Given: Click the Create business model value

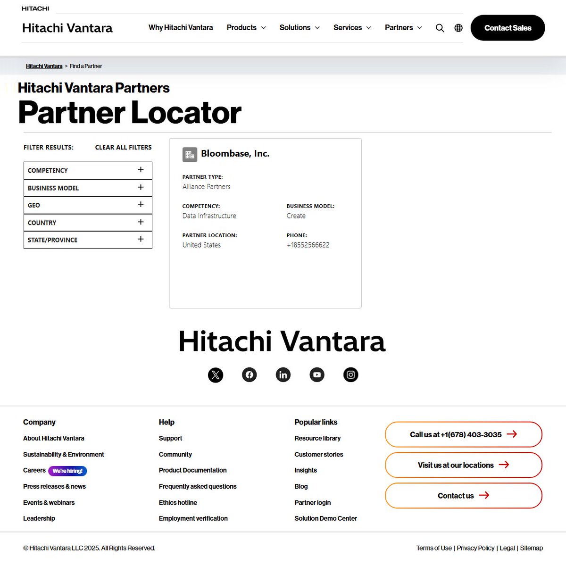Looking at the screenshot, I should click(x=296, y=216).
